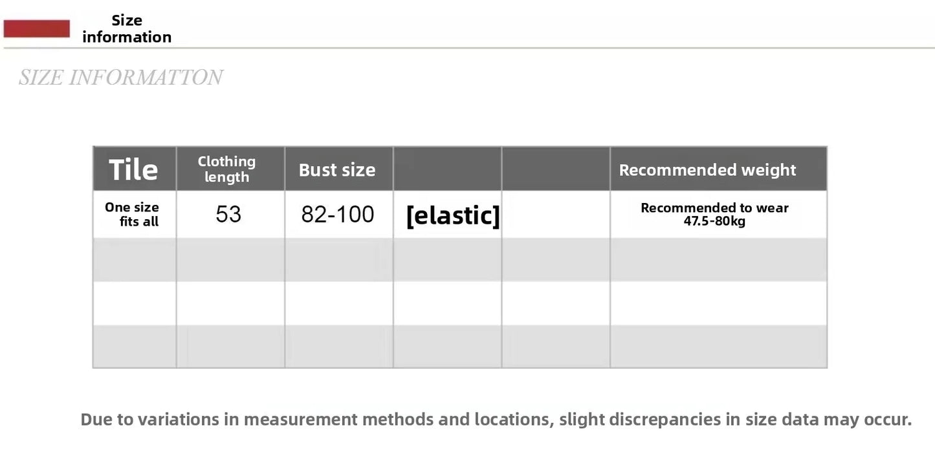Click the empty header cell next to Bust size
The image size is (935, 472).
[447, 169]
